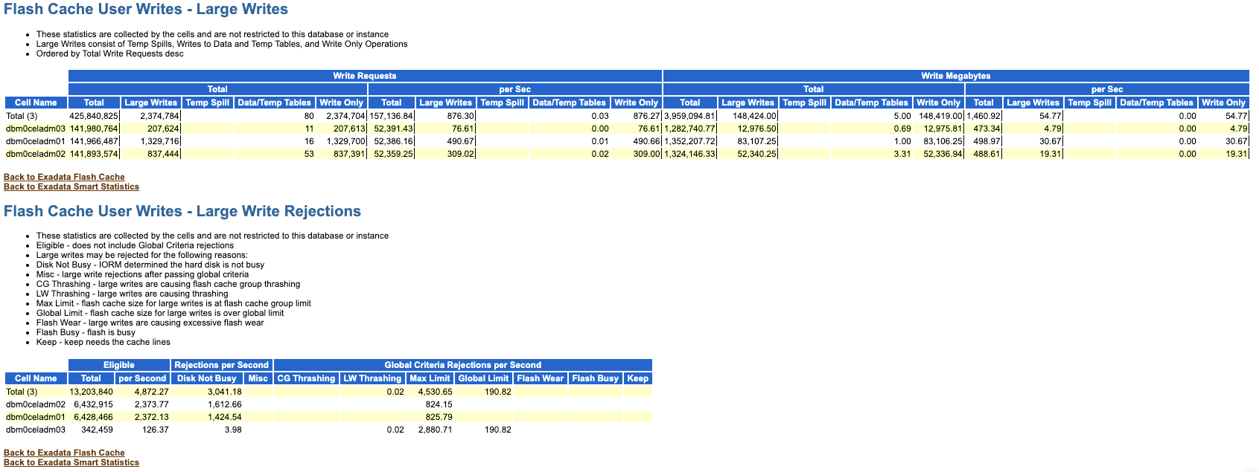Image resolution: width=1259 pixels, height=472 pixels.
Task: Click cell value 6,432,915
Action: click(94, 404)
